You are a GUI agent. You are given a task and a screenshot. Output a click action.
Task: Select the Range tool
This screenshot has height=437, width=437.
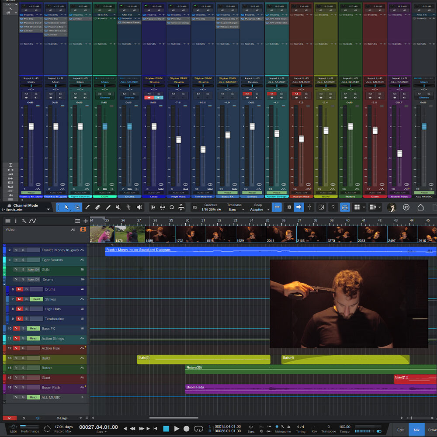[77, 207]
